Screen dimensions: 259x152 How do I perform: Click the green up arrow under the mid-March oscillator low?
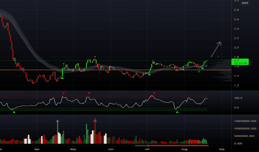pyautogui.click(x=14, y=112)
